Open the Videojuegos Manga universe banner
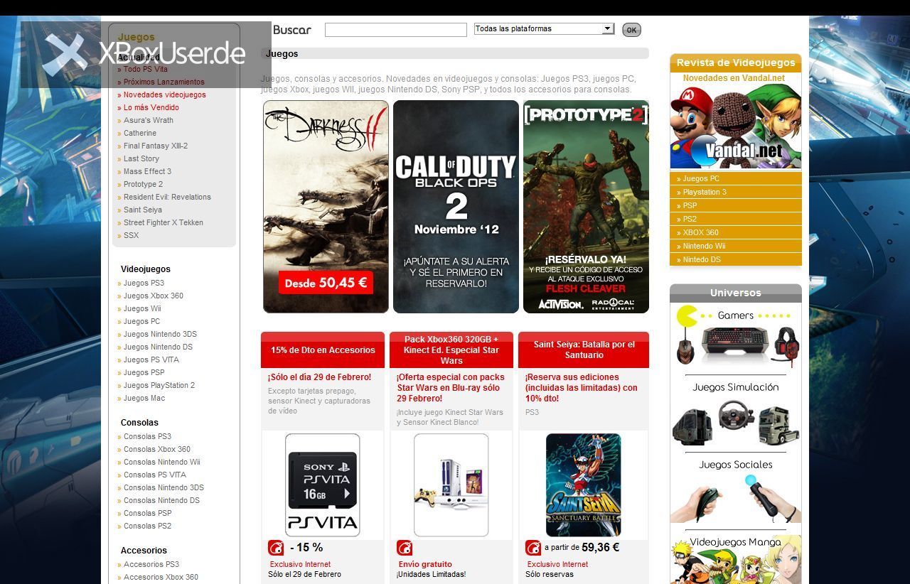910x584 pixels. pos(736,560)
